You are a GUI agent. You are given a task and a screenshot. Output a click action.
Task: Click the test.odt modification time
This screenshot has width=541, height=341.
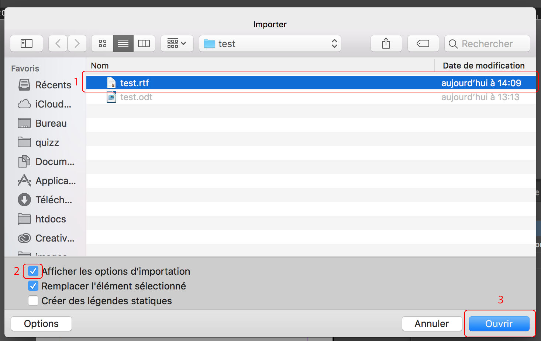point(480,97)
